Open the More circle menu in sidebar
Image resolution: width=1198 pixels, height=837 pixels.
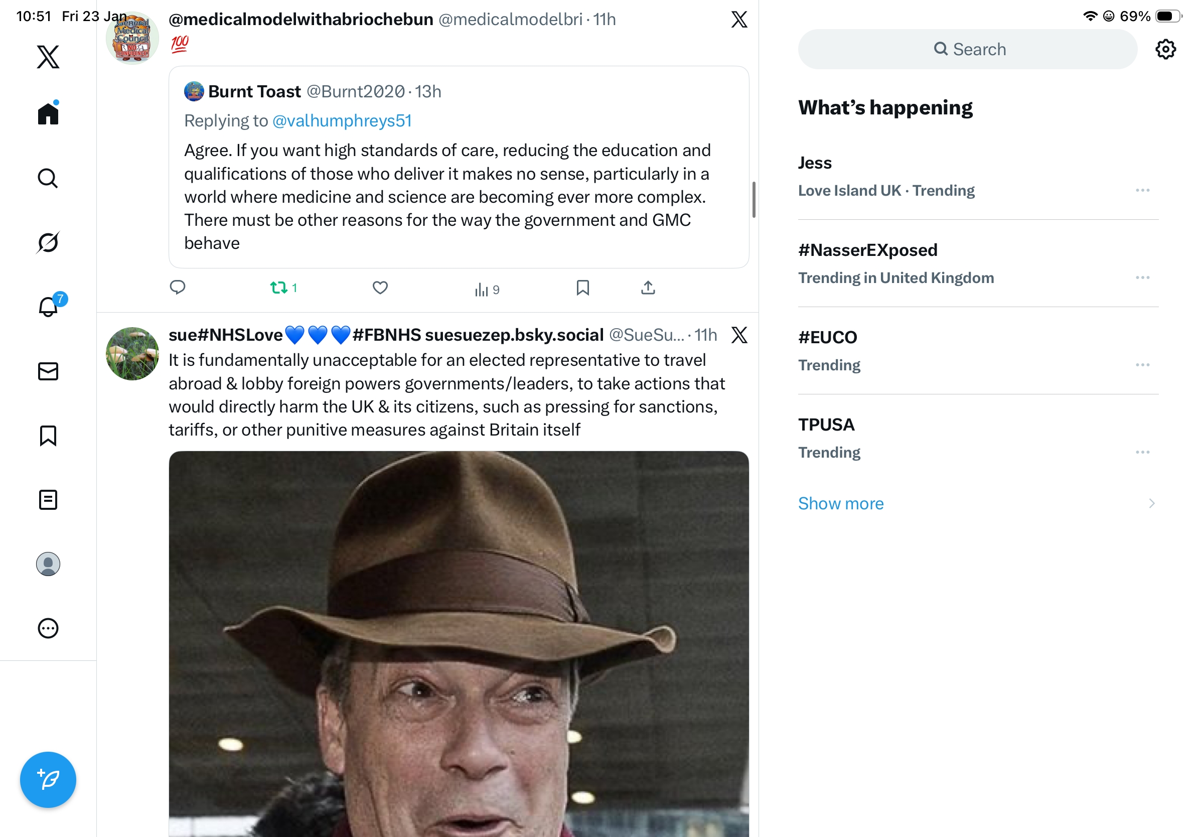click(48, 628)
